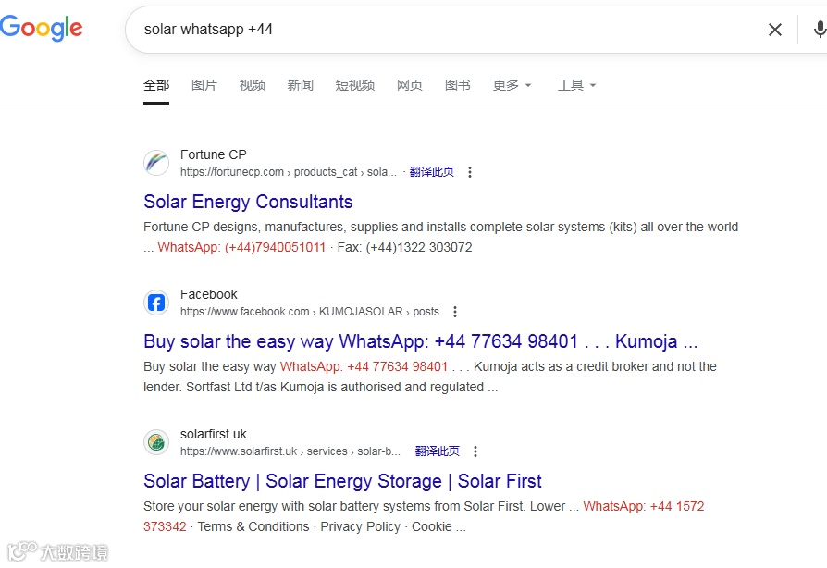Translate the solarfirst.uk page via 翻译此页
This screenshot has height=568, width=827.
438,451
